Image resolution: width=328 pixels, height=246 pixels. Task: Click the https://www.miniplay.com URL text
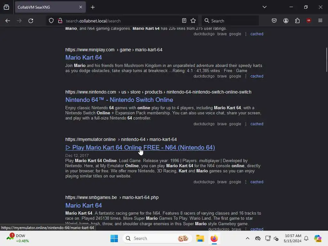90,50
